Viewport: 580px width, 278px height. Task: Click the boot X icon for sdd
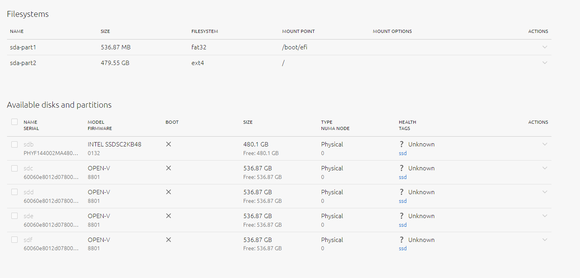click(169, 192)
